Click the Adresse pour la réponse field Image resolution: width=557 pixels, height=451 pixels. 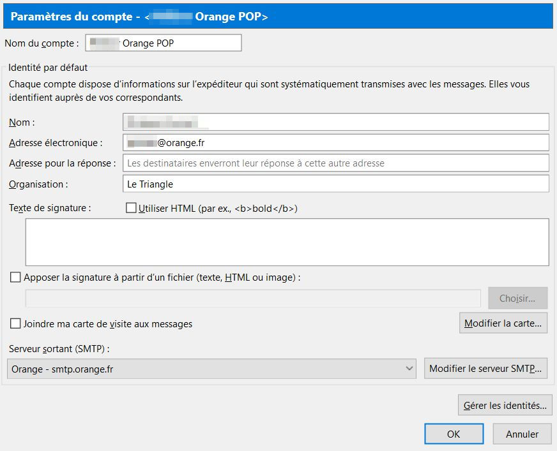click(335, 163)
